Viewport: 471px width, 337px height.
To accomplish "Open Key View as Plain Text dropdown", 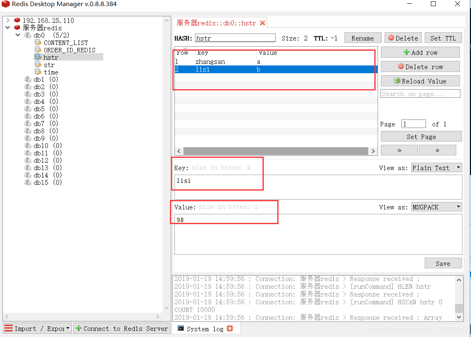I will click(436, 168).
